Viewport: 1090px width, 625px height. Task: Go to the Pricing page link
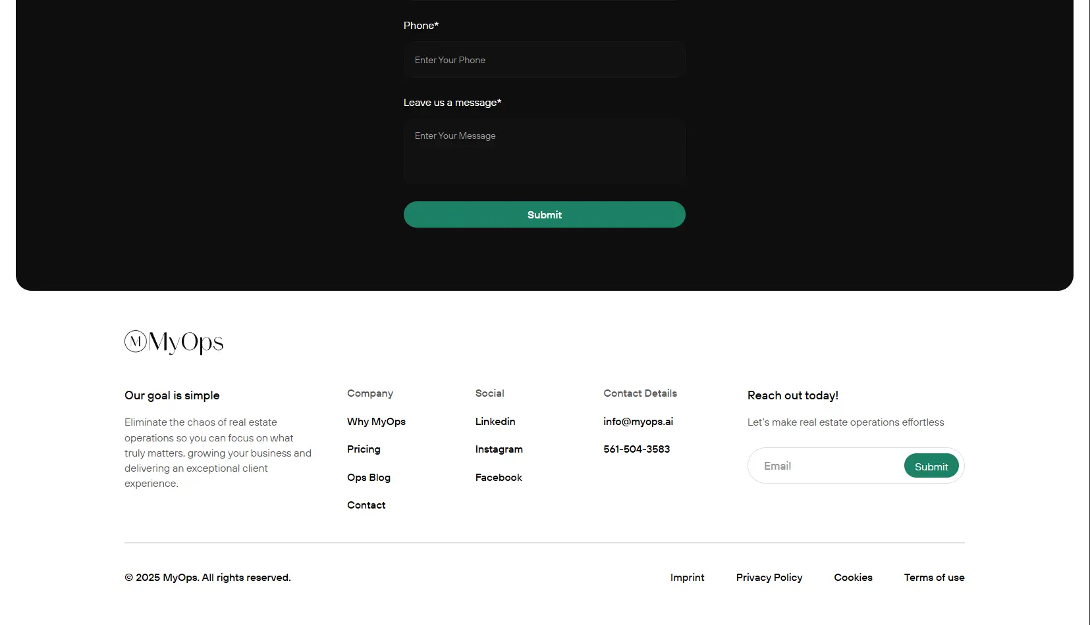click(x=364, y=449)
